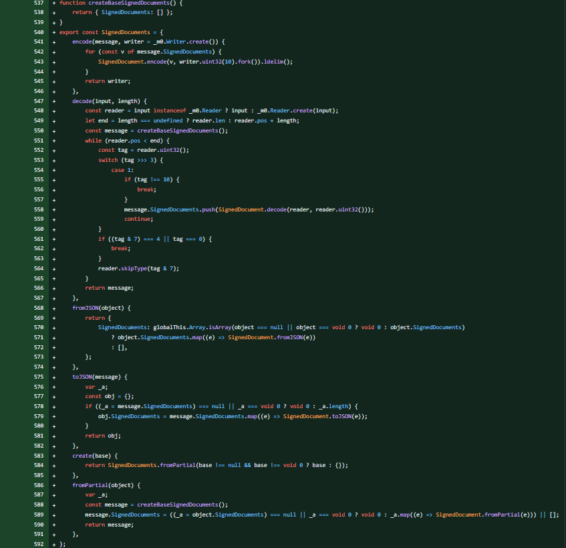Image resolution: width=566 pixels, height=548 pixels.
Task: Click the plus diff marker on line 561
Action: coord(54,240)
